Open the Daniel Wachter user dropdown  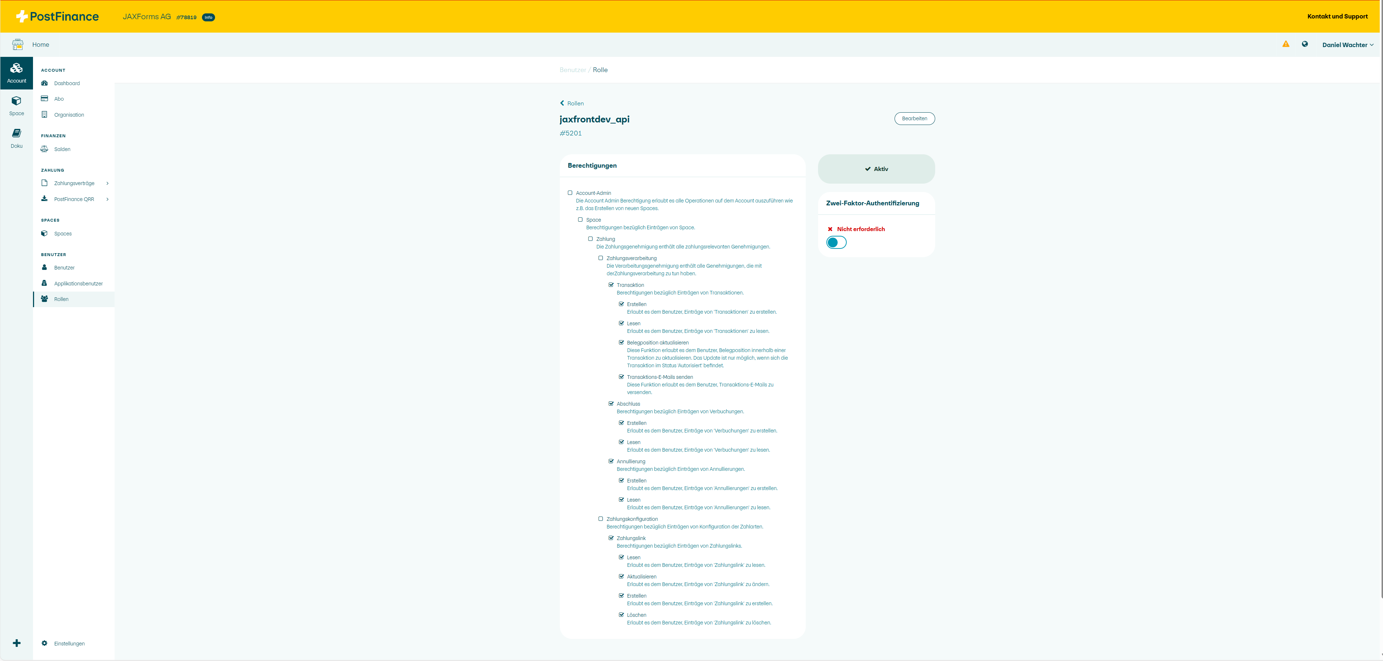(x=1347, y=45)
